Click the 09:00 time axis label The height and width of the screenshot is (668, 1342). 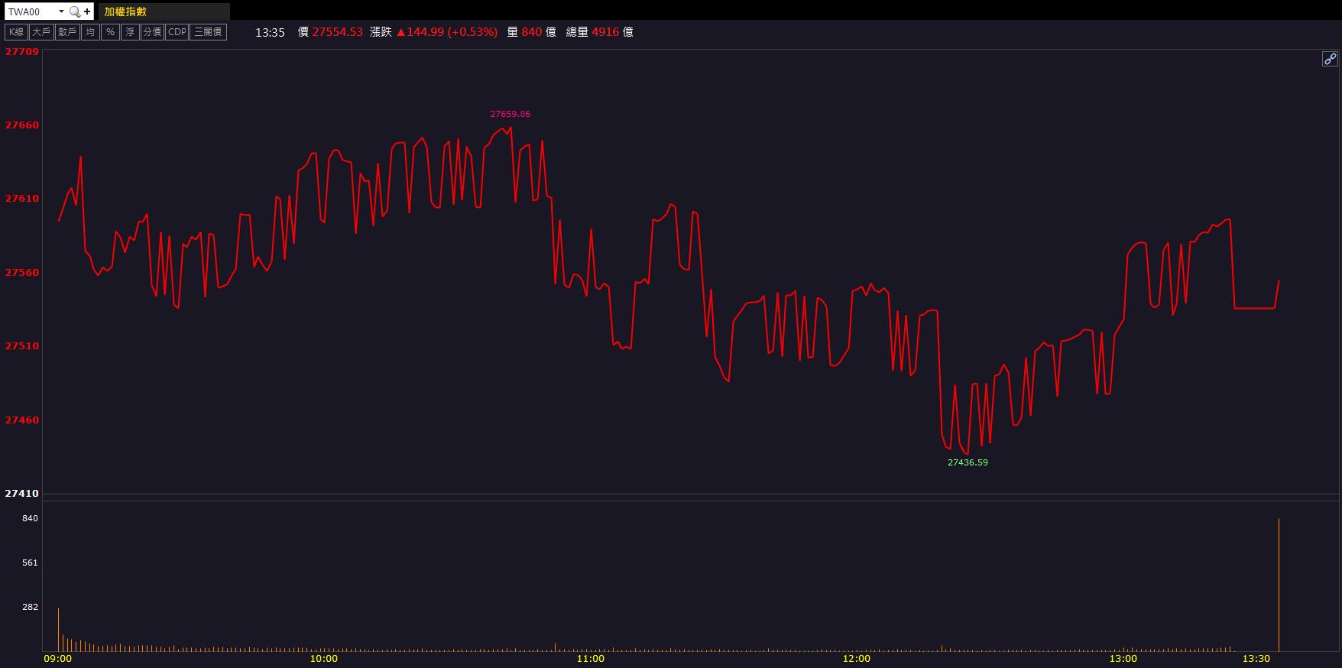pos(58,659)
